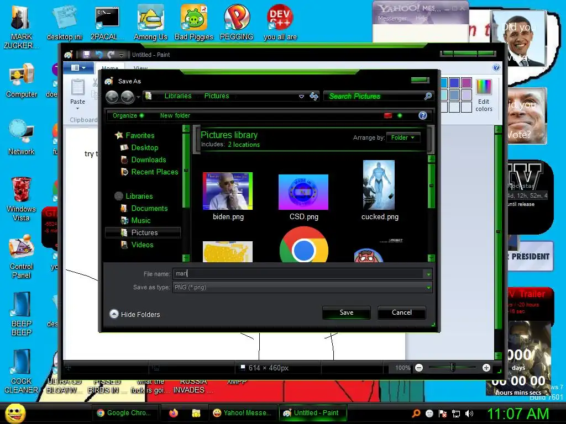Screen dimensions: 566x424
Task: Click the File name input field
Action: coord(298,274)
